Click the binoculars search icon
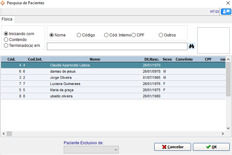232x155 pixels. 192,46
